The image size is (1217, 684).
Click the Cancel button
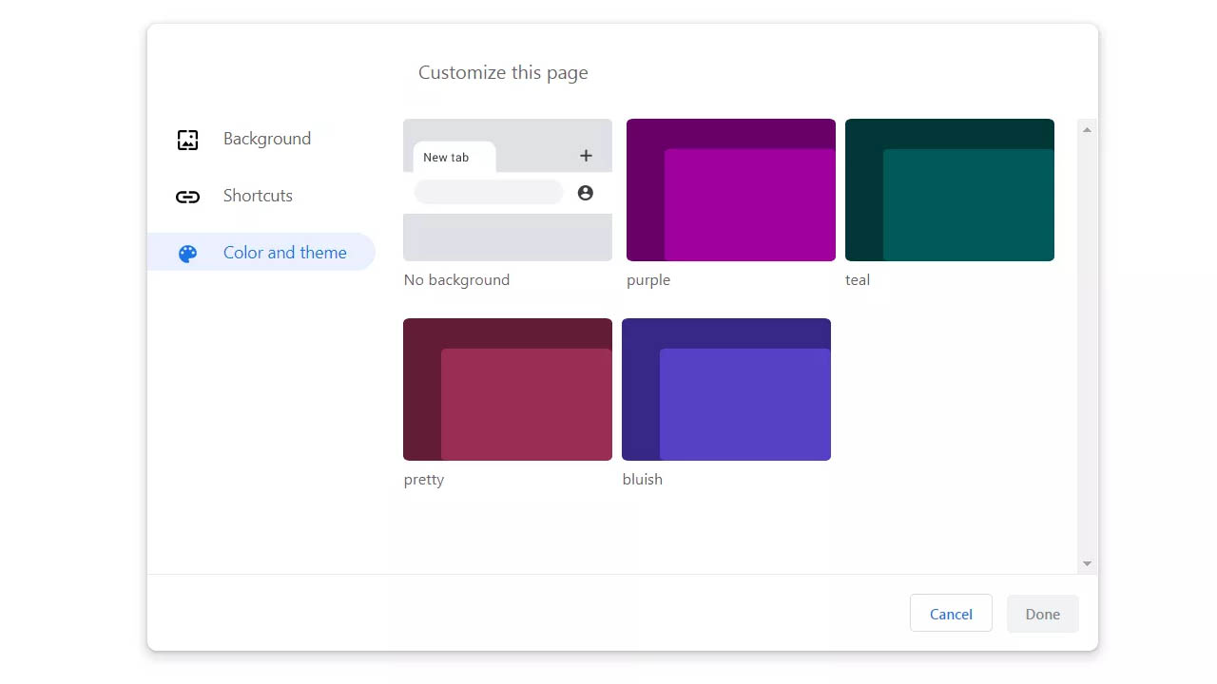click(x=951, y=614)
